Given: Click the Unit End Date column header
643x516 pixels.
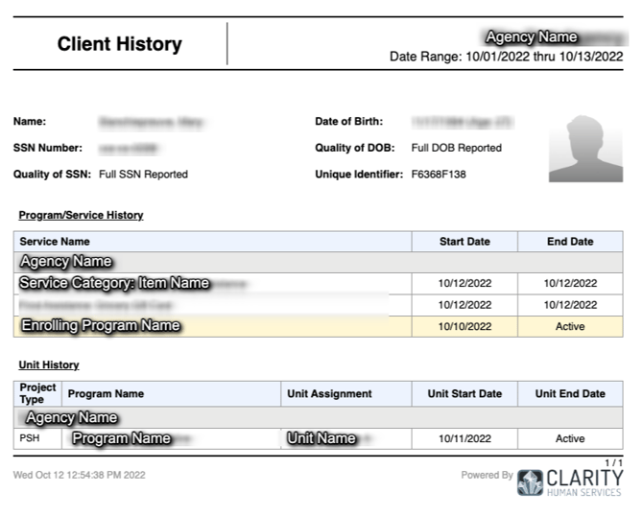Looking at the screenshot, I should 570,393.
